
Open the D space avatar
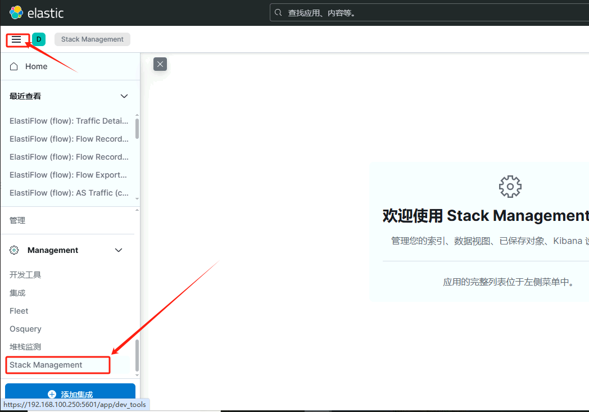pos(39,39)
